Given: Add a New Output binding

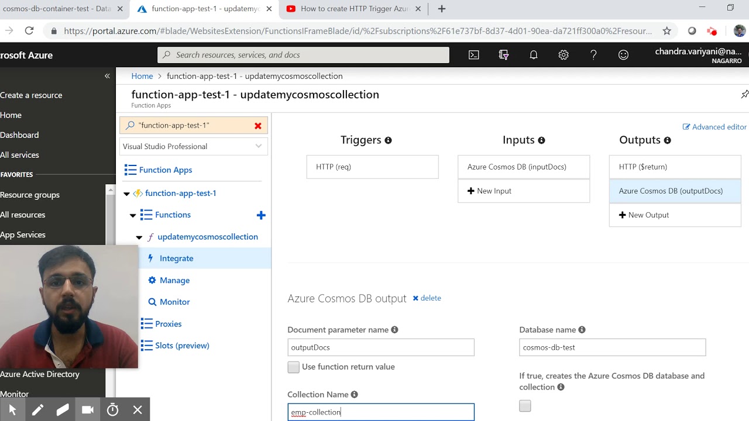Looking at the screenshot, I should click(x=675, y=215).
